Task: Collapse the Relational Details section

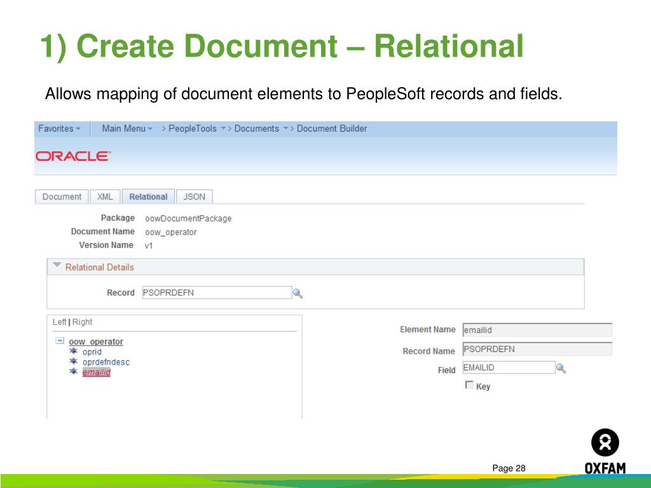Action: [x=57, y=265]
